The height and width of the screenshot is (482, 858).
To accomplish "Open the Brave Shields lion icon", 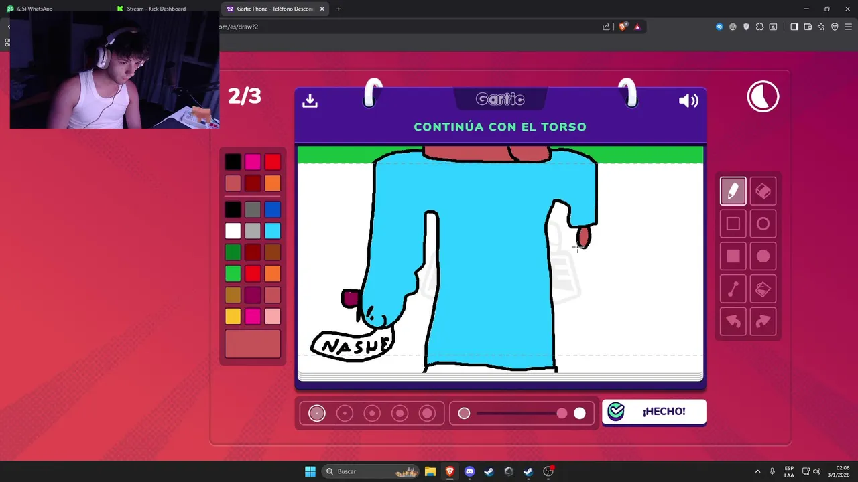I will (623, 27).
